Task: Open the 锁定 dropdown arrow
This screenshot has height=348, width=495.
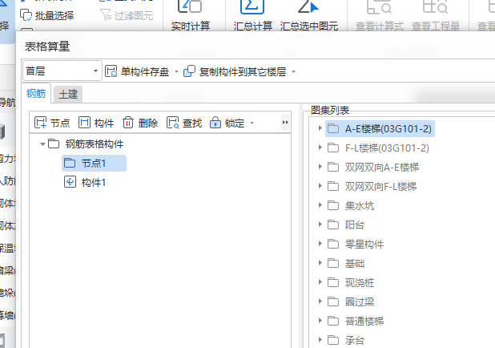Action: click(x=252, y=123)
